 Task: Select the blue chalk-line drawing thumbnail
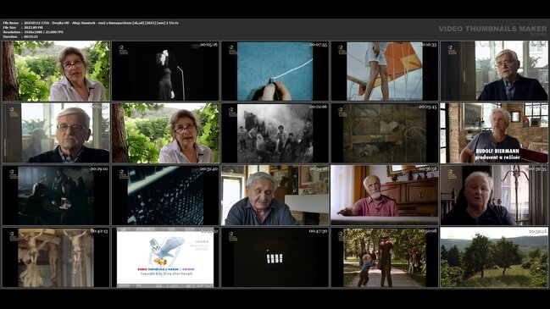tap(275, 71)
